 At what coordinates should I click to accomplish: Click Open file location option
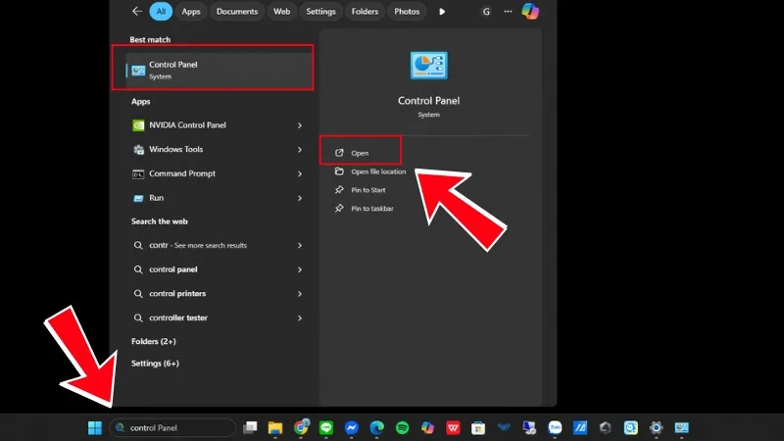click(x=377, y=171)
